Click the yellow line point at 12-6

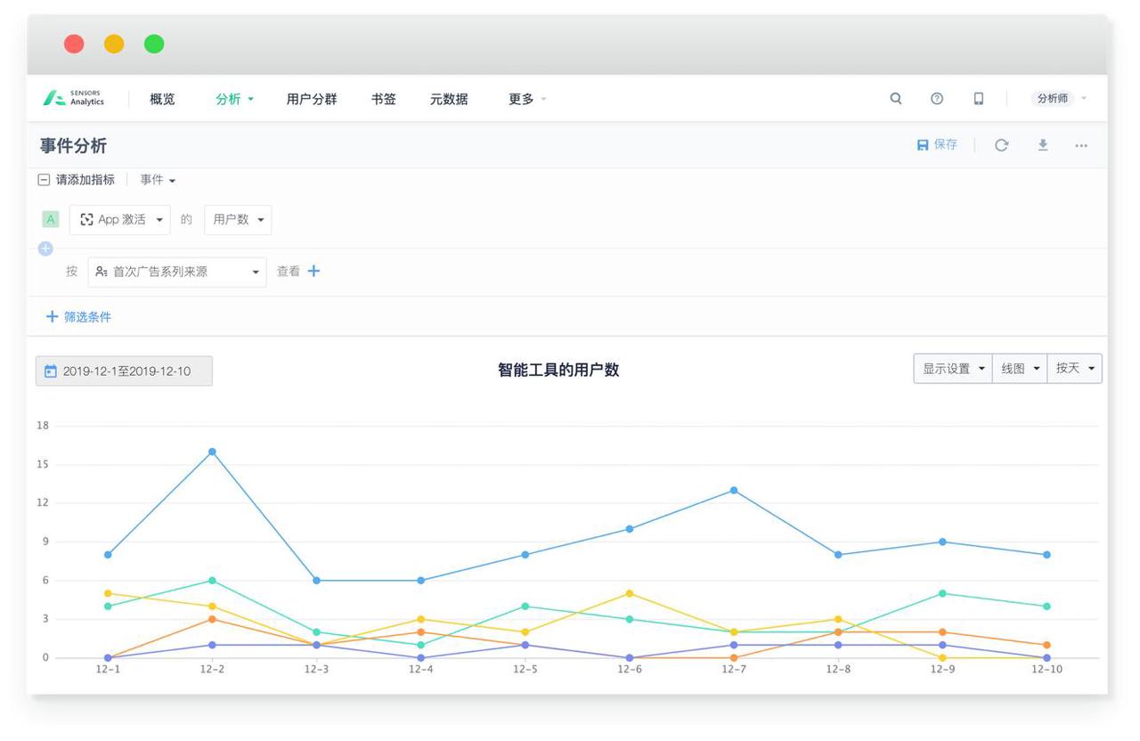tap(630, 593)
